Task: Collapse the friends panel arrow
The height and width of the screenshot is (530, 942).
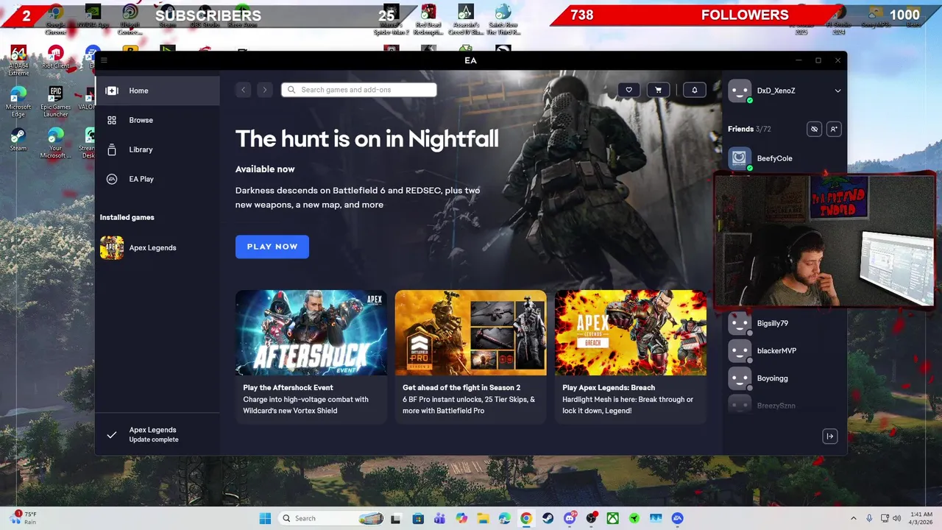Action: point(830,437)
